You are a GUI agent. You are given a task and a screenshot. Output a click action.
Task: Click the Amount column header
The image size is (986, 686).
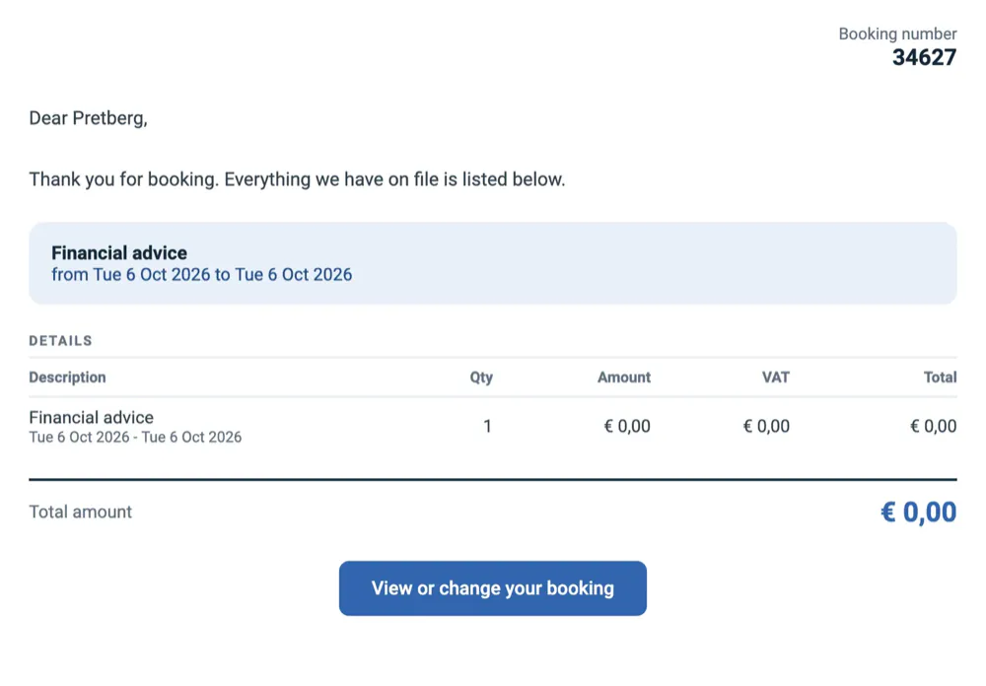624,377
